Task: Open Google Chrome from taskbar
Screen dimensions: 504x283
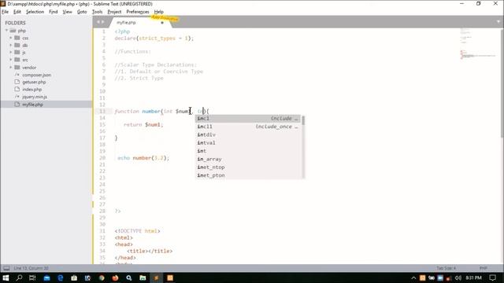Action: (x=102, y=277)
